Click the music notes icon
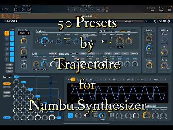 pos(160,21)
